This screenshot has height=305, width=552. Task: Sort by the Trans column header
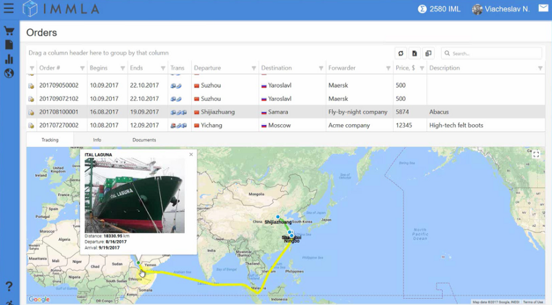click(177, 68)
